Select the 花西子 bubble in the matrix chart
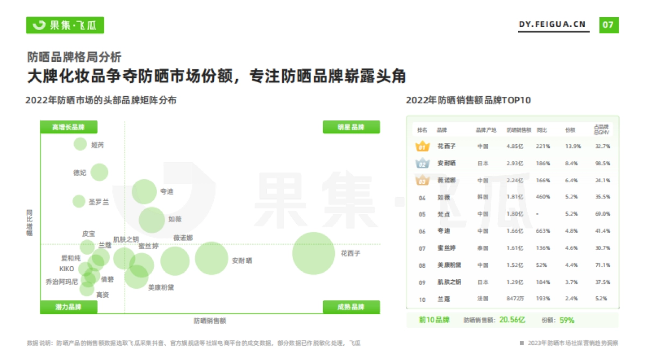The height and width of the screenshot is (363, 645). click(x=313, y=254)
